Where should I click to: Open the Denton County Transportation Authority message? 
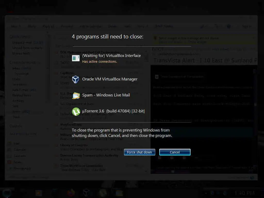click(x=99, y=157)
